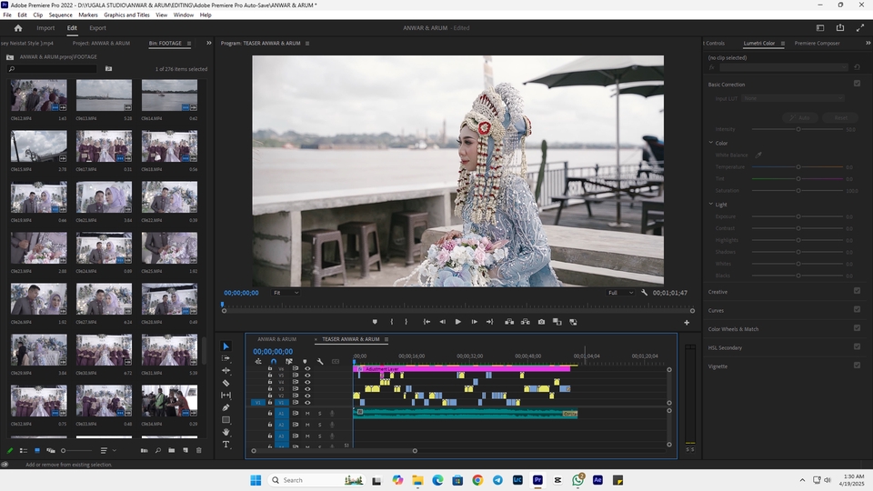
Task: Toggle V1 track output eye
Action: coord(307,402)
